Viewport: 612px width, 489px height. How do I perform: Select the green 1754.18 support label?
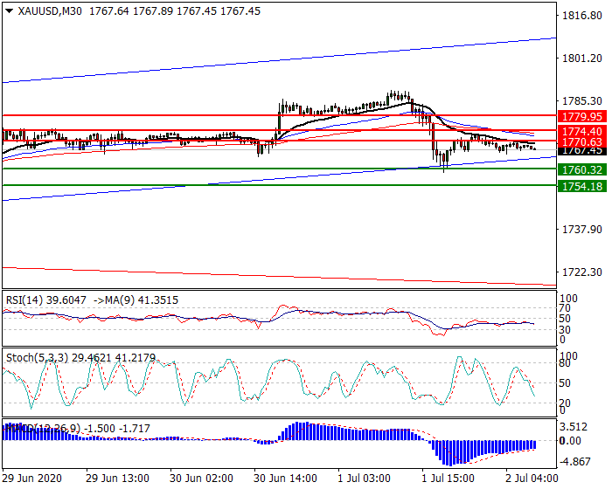[582, 186]
